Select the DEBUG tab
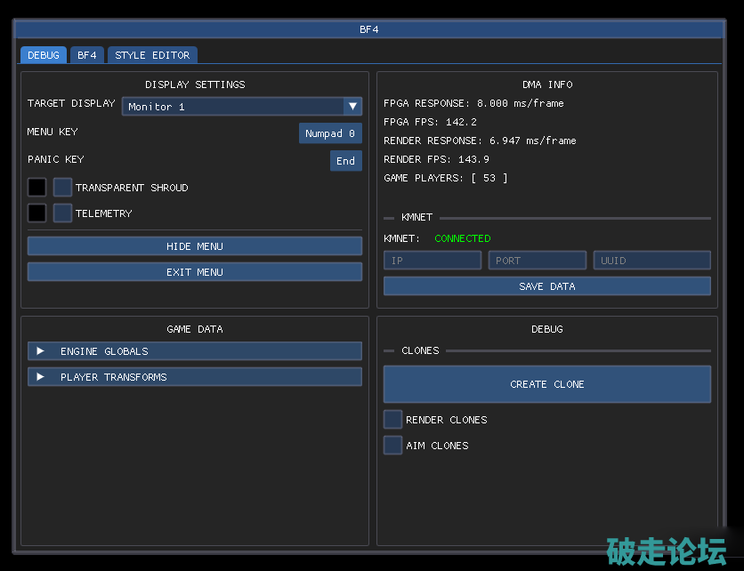The height and width of the screenshot is (571, 744). coord(44,55)
